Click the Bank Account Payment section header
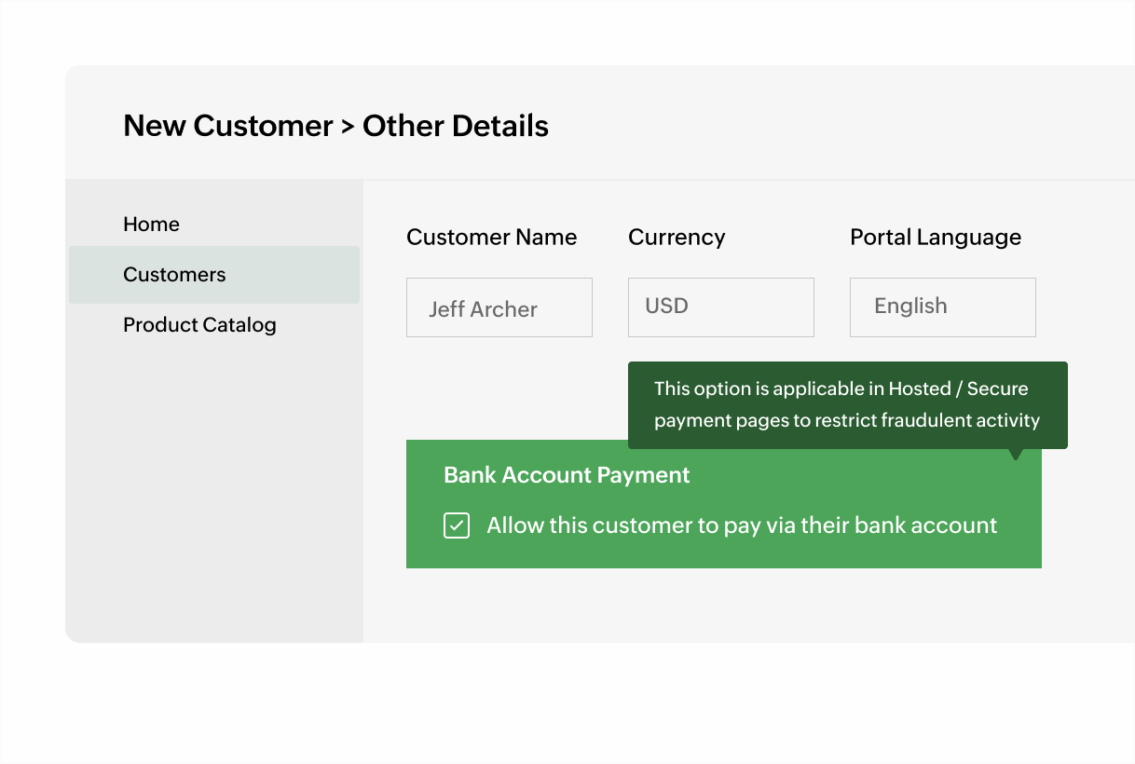The height and width of the screenshot is (764, 1135). 566,475
